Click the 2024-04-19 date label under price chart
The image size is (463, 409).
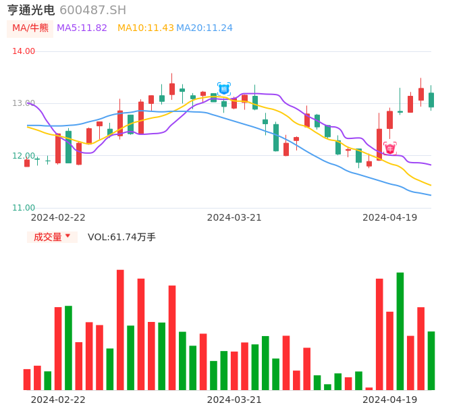click(390, 217)
